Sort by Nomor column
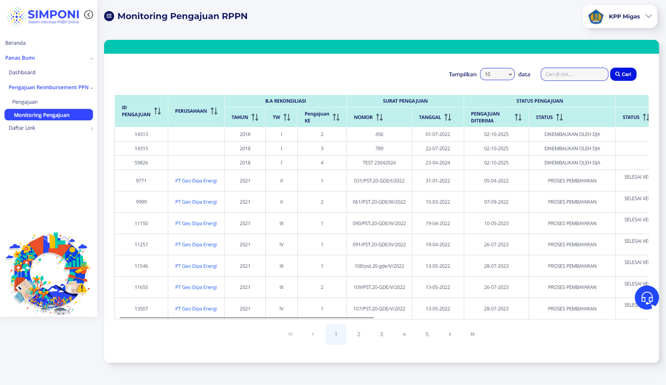This screenshot has height=385, width=666. point(379,117)
